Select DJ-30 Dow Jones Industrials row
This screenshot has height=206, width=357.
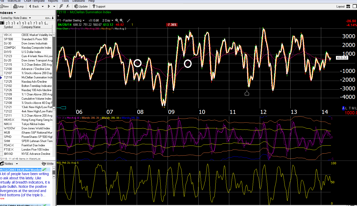tap(26, 43)
